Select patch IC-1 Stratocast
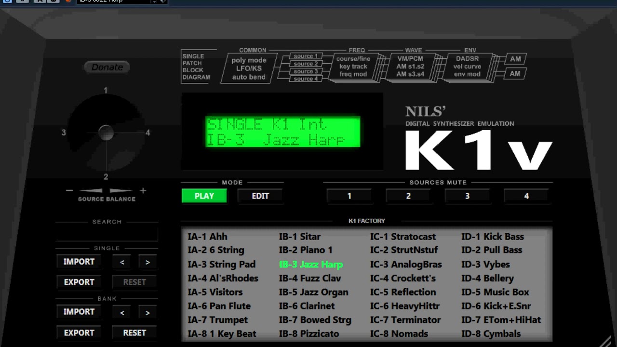The image size is (617, 347). 403,237
